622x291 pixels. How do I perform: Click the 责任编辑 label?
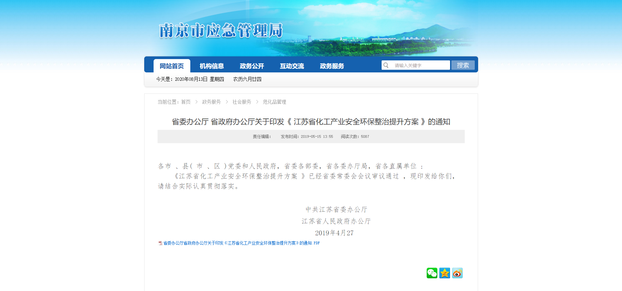click(x=262, y=136)
